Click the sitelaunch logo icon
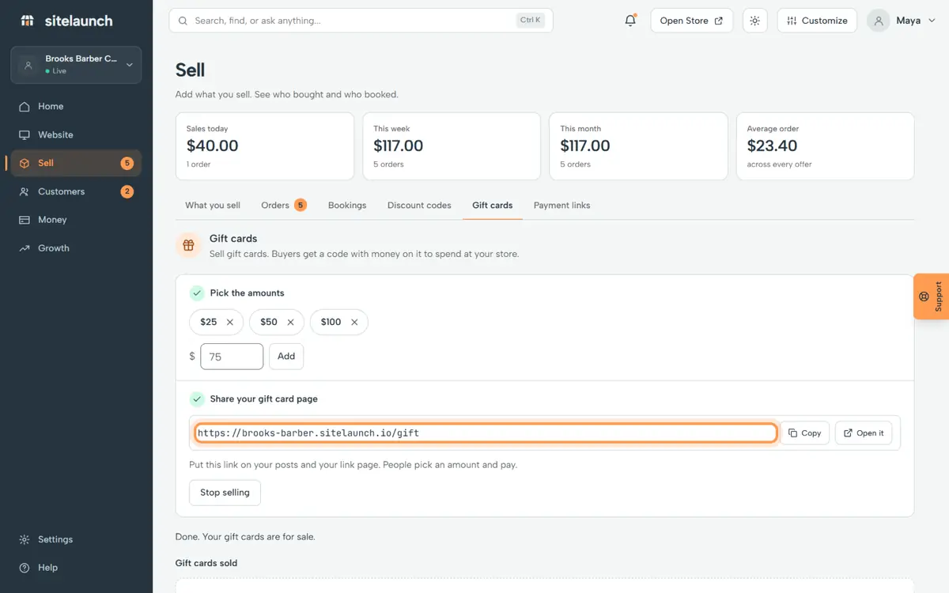This screenshot has height=593, width=949. [x=28, y=21]
